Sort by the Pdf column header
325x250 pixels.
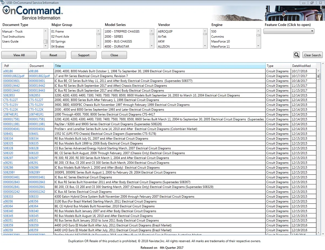[x=15, y=66]
